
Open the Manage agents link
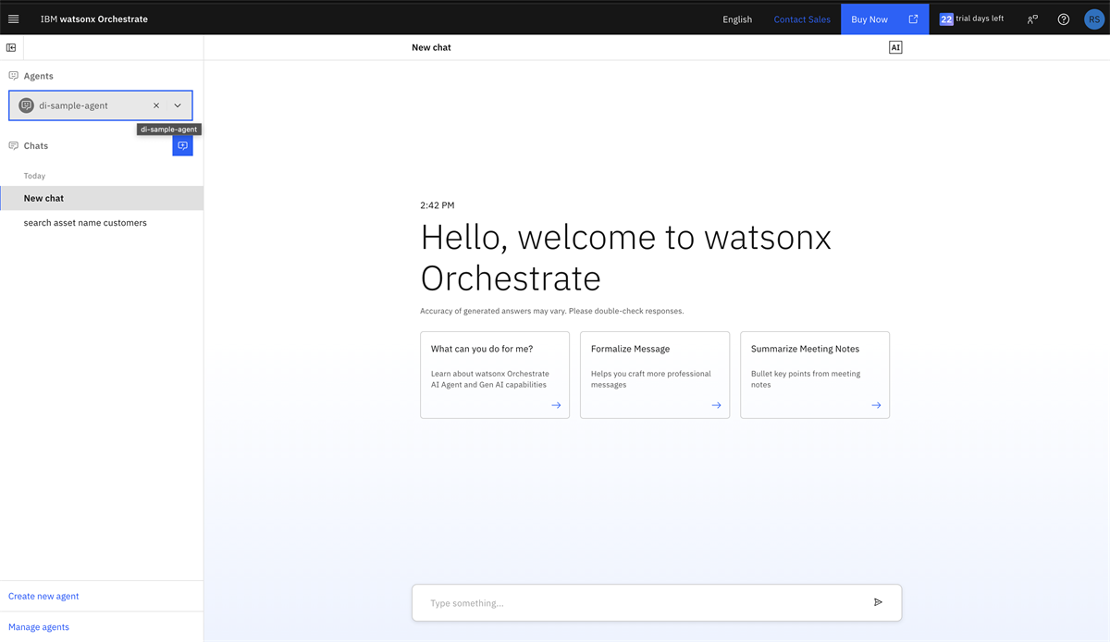[x=39, y=626]
